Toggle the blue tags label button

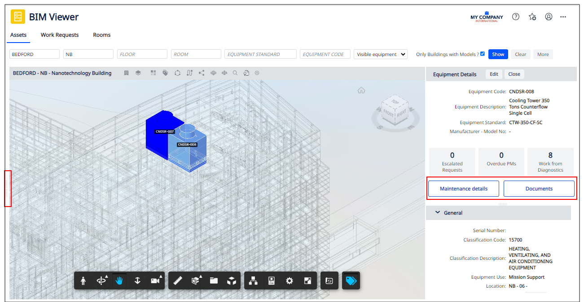351,280
